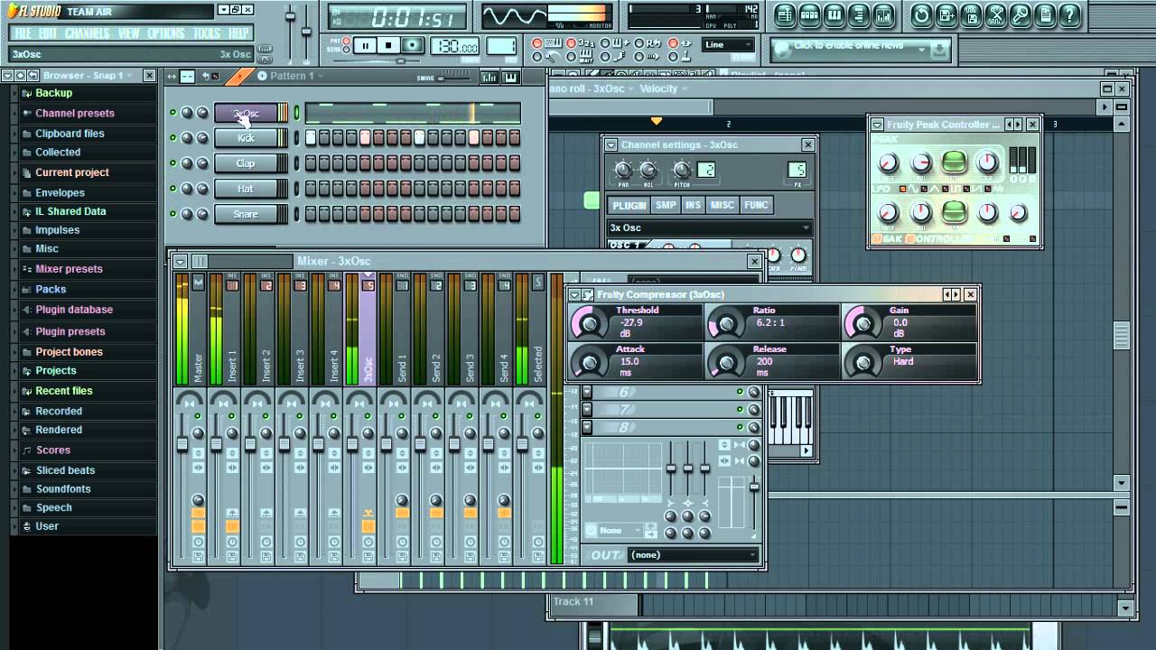The height and width of the screenshot is (650, 1156).
Task: Click the online news download icon
Action: click(x=939, y=49)
